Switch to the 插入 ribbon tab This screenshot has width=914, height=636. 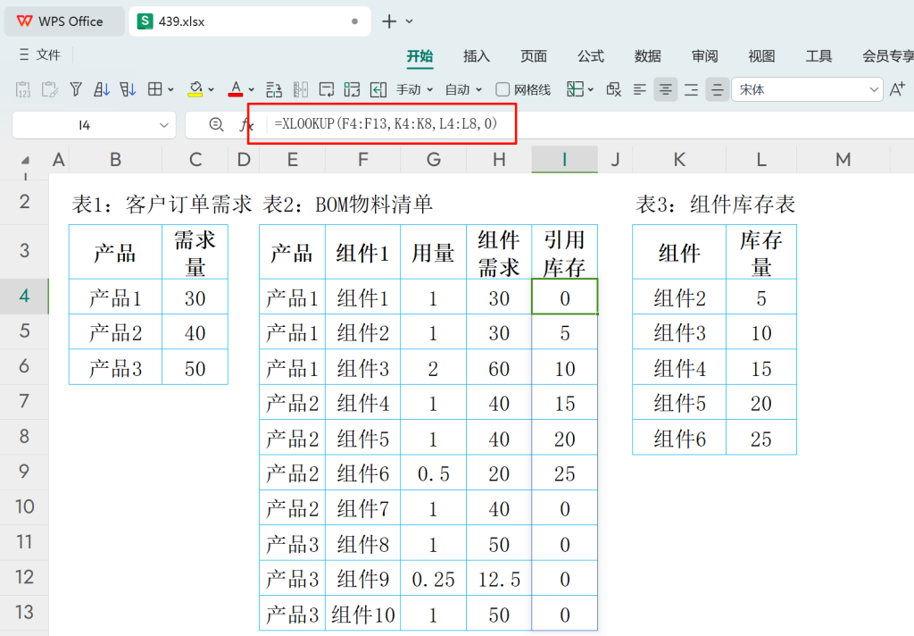point(477,56)
